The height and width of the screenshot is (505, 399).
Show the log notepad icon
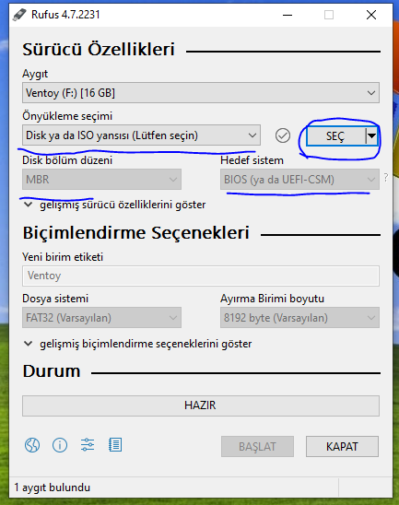point(115,445)
